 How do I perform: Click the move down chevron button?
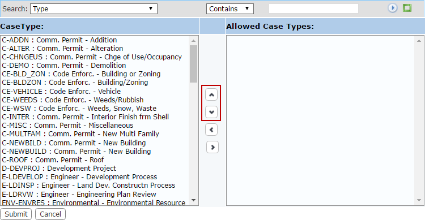pos(211,112)
